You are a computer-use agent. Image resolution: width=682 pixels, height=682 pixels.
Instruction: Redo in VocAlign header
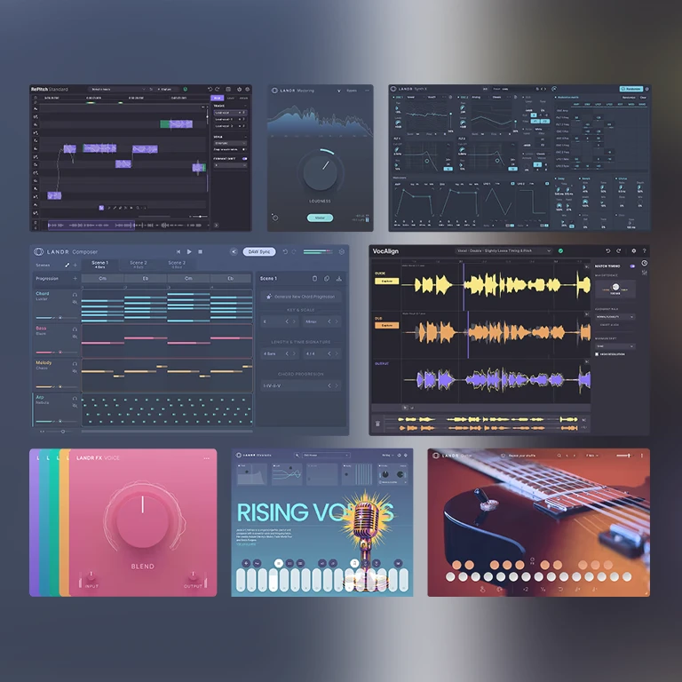tap(618, 251)
